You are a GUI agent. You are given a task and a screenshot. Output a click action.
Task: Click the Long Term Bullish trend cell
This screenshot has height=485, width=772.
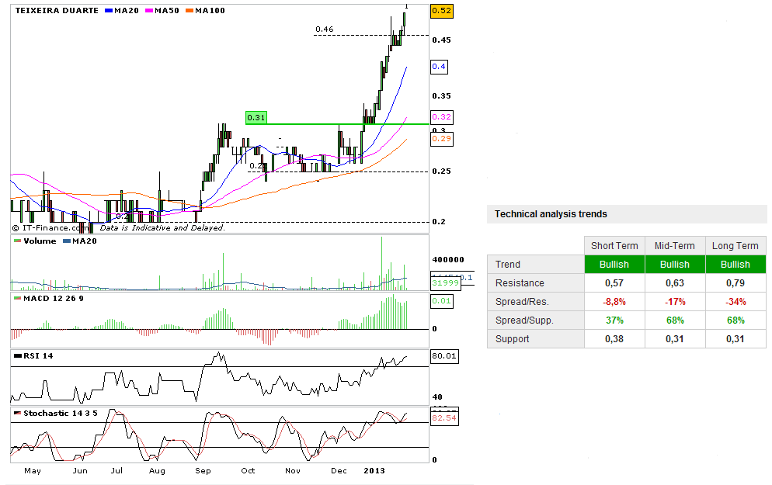(735, 264)
